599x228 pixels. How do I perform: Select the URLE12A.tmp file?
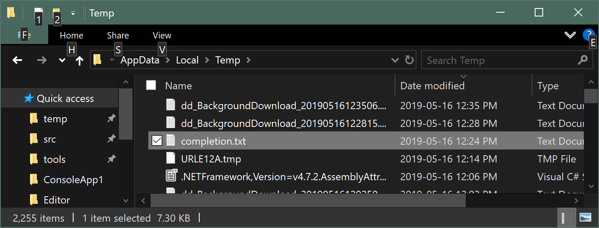(x=211, y=159)
